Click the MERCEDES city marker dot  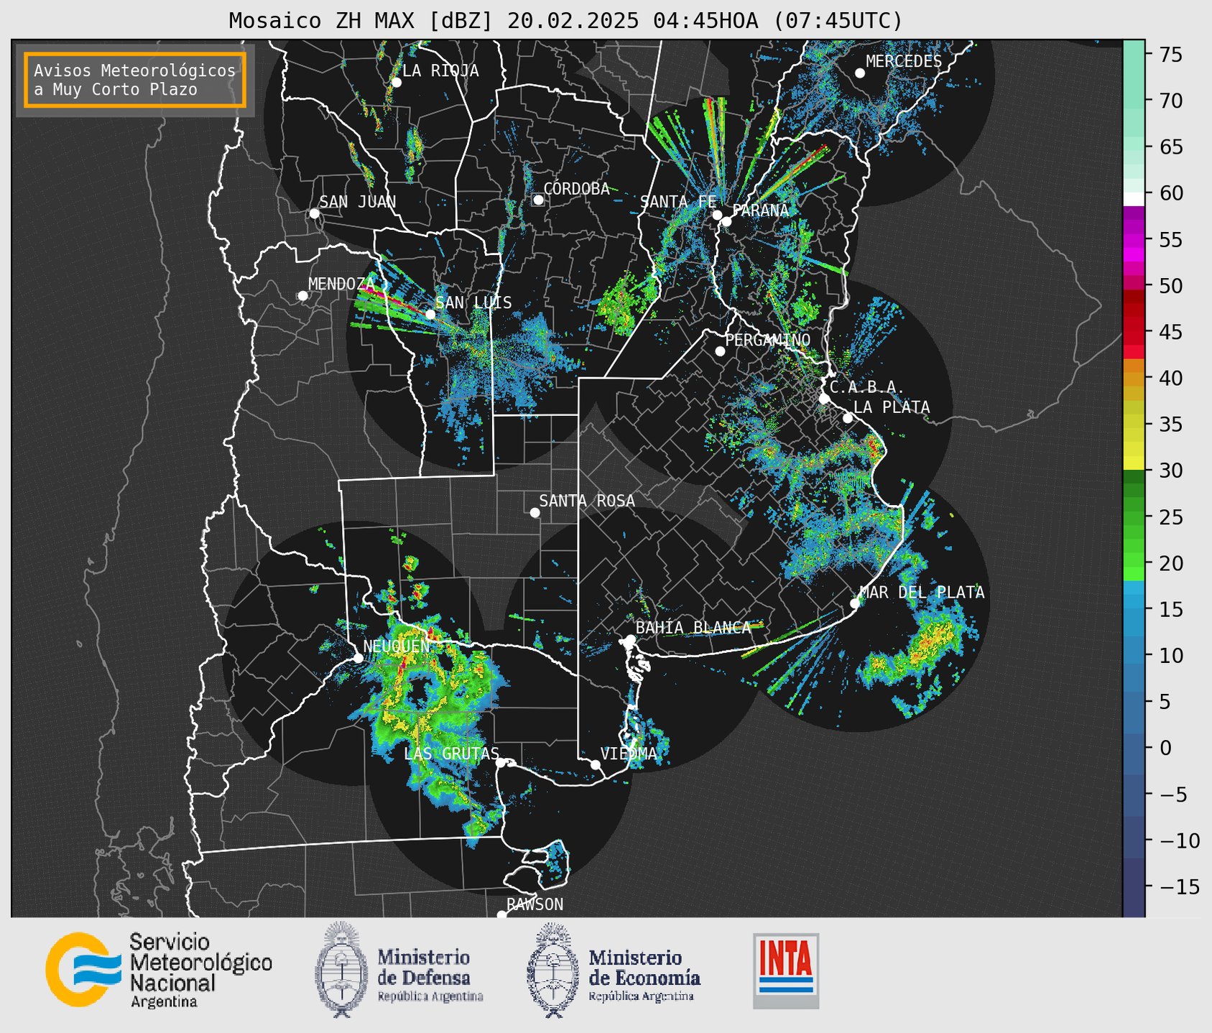(x=859, y=73)
